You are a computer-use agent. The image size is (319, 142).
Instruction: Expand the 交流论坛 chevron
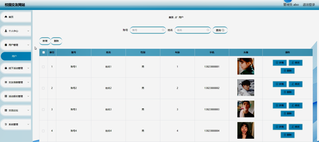point(28,110)
